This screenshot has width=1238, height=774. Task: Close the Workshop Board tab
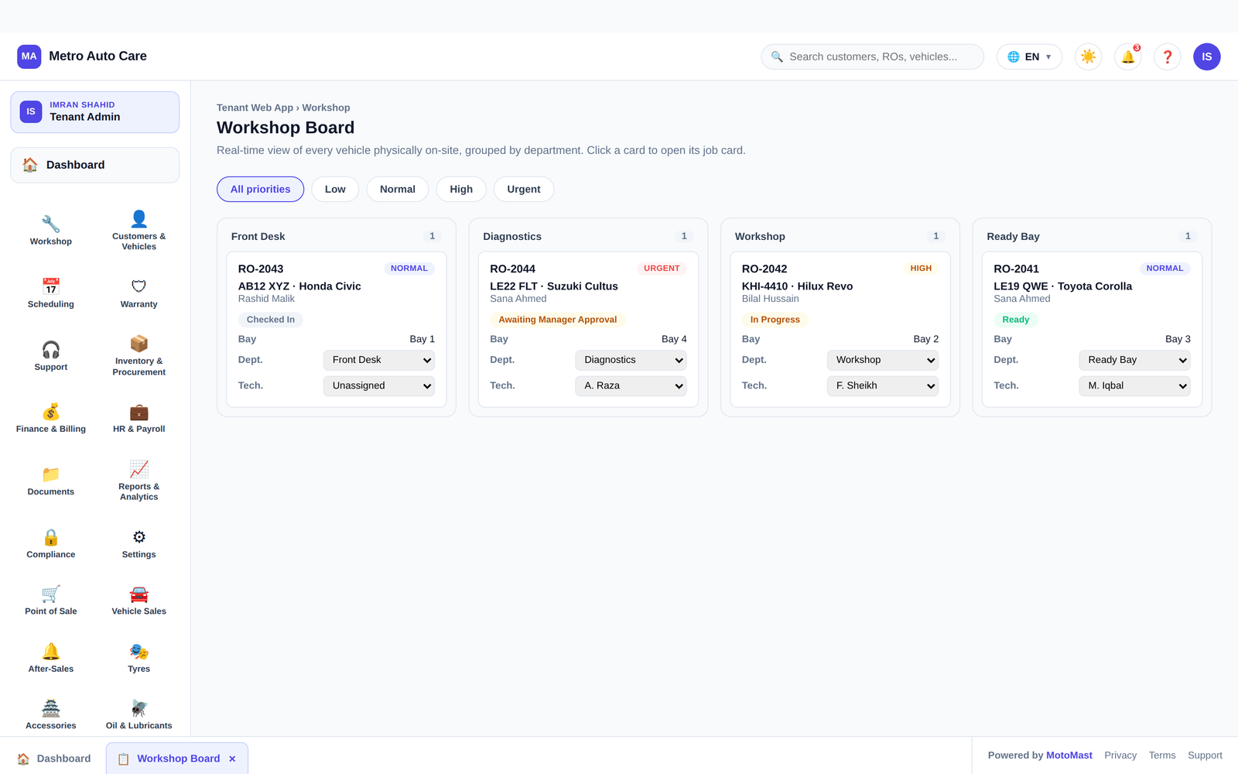click(232, 759)
